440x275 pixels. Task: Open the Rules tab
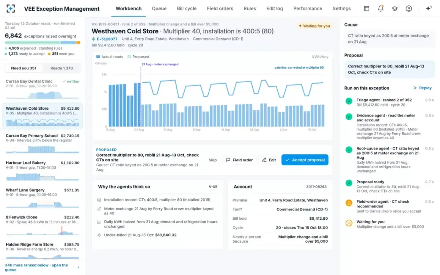250,8
